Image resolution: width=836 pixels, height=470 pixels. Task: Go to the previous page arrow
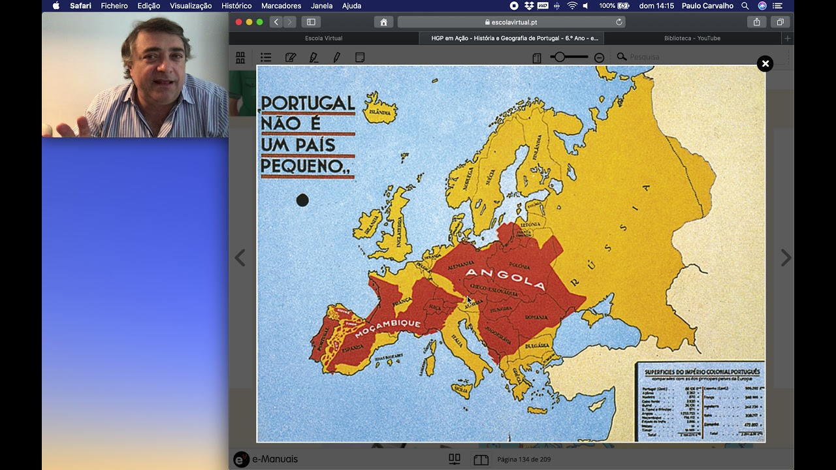pyautogui.click(x=240, y=258)
